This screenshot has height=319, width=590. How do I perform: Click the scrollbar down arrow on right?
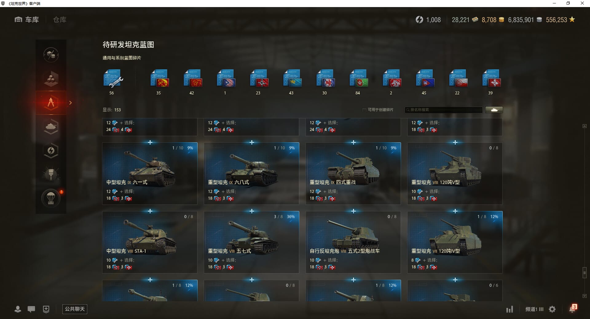(x=584, y=296)
